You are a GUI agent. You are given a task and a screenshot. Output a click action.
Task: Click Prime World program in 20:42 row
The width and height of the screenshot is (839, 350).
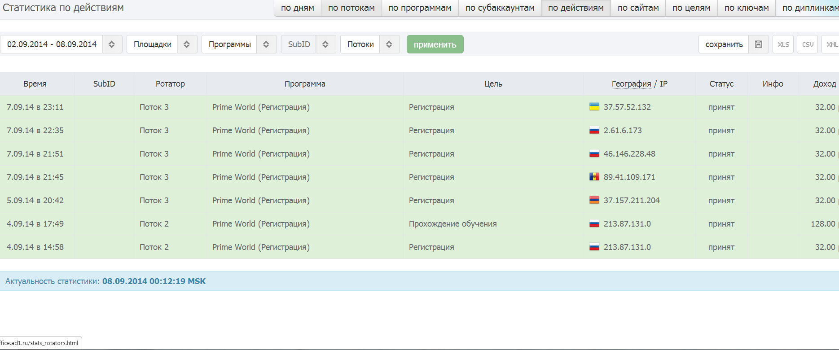tap(261, 201)
